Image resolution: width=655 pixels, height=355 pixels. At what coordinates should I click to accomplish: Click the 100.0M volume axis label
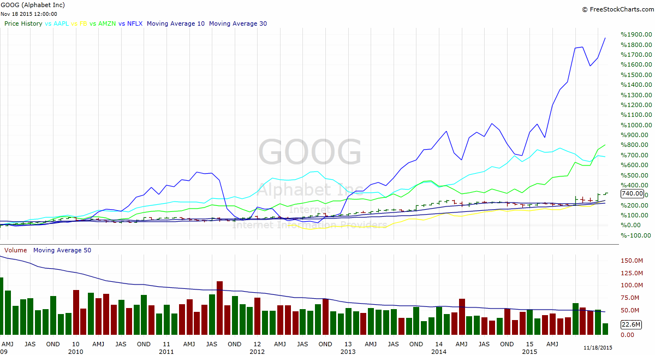click(633, 285)
